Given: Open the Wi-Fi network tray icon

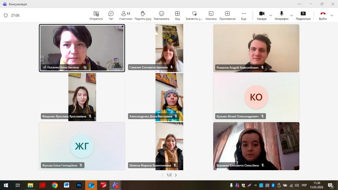Looking at the screenshot, I should tap(291, 185).
